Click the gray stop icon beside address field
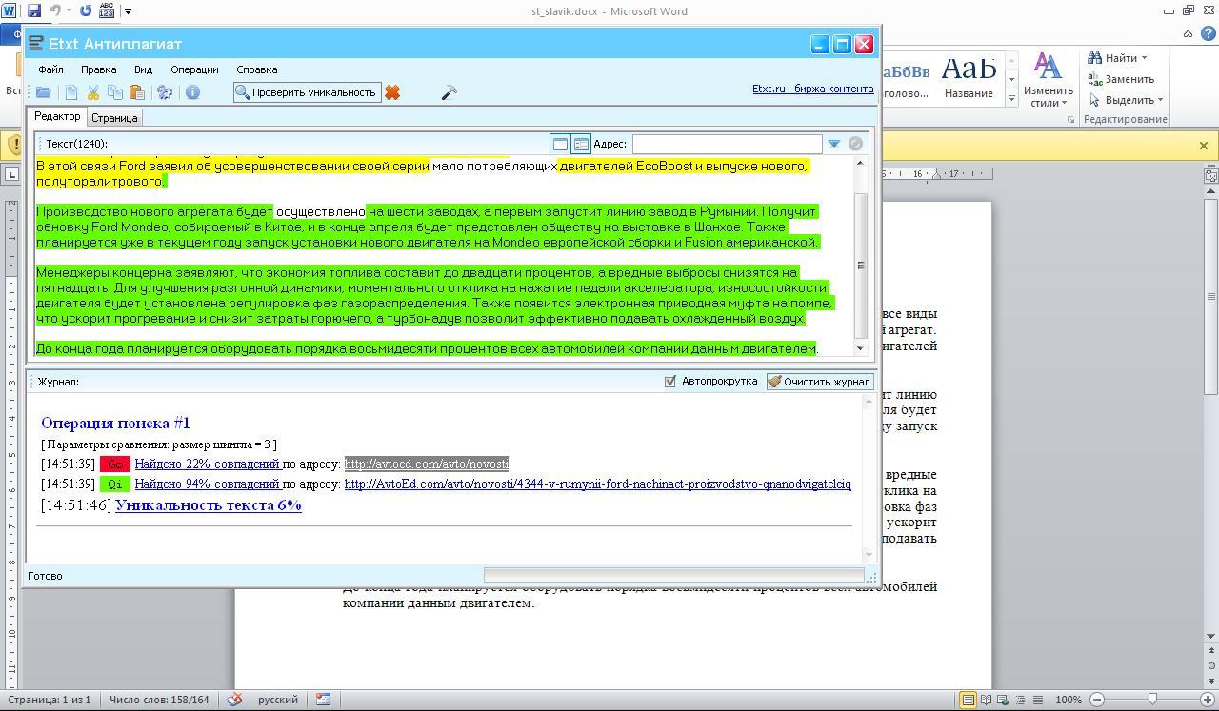Viewport: 1219px width, 711px height. 855,144
